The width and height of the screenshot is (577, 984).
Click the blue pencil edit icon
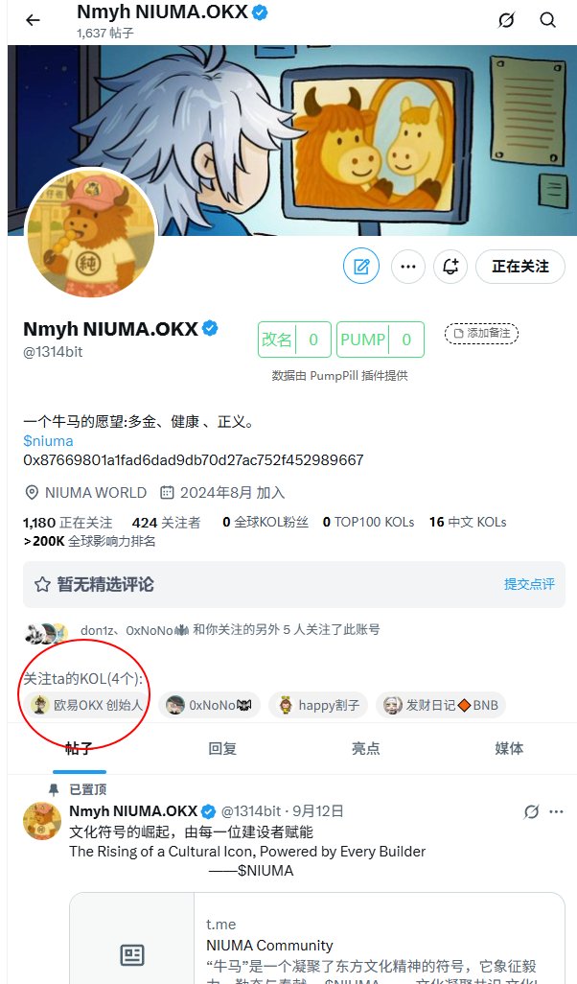tap(361, 266)
